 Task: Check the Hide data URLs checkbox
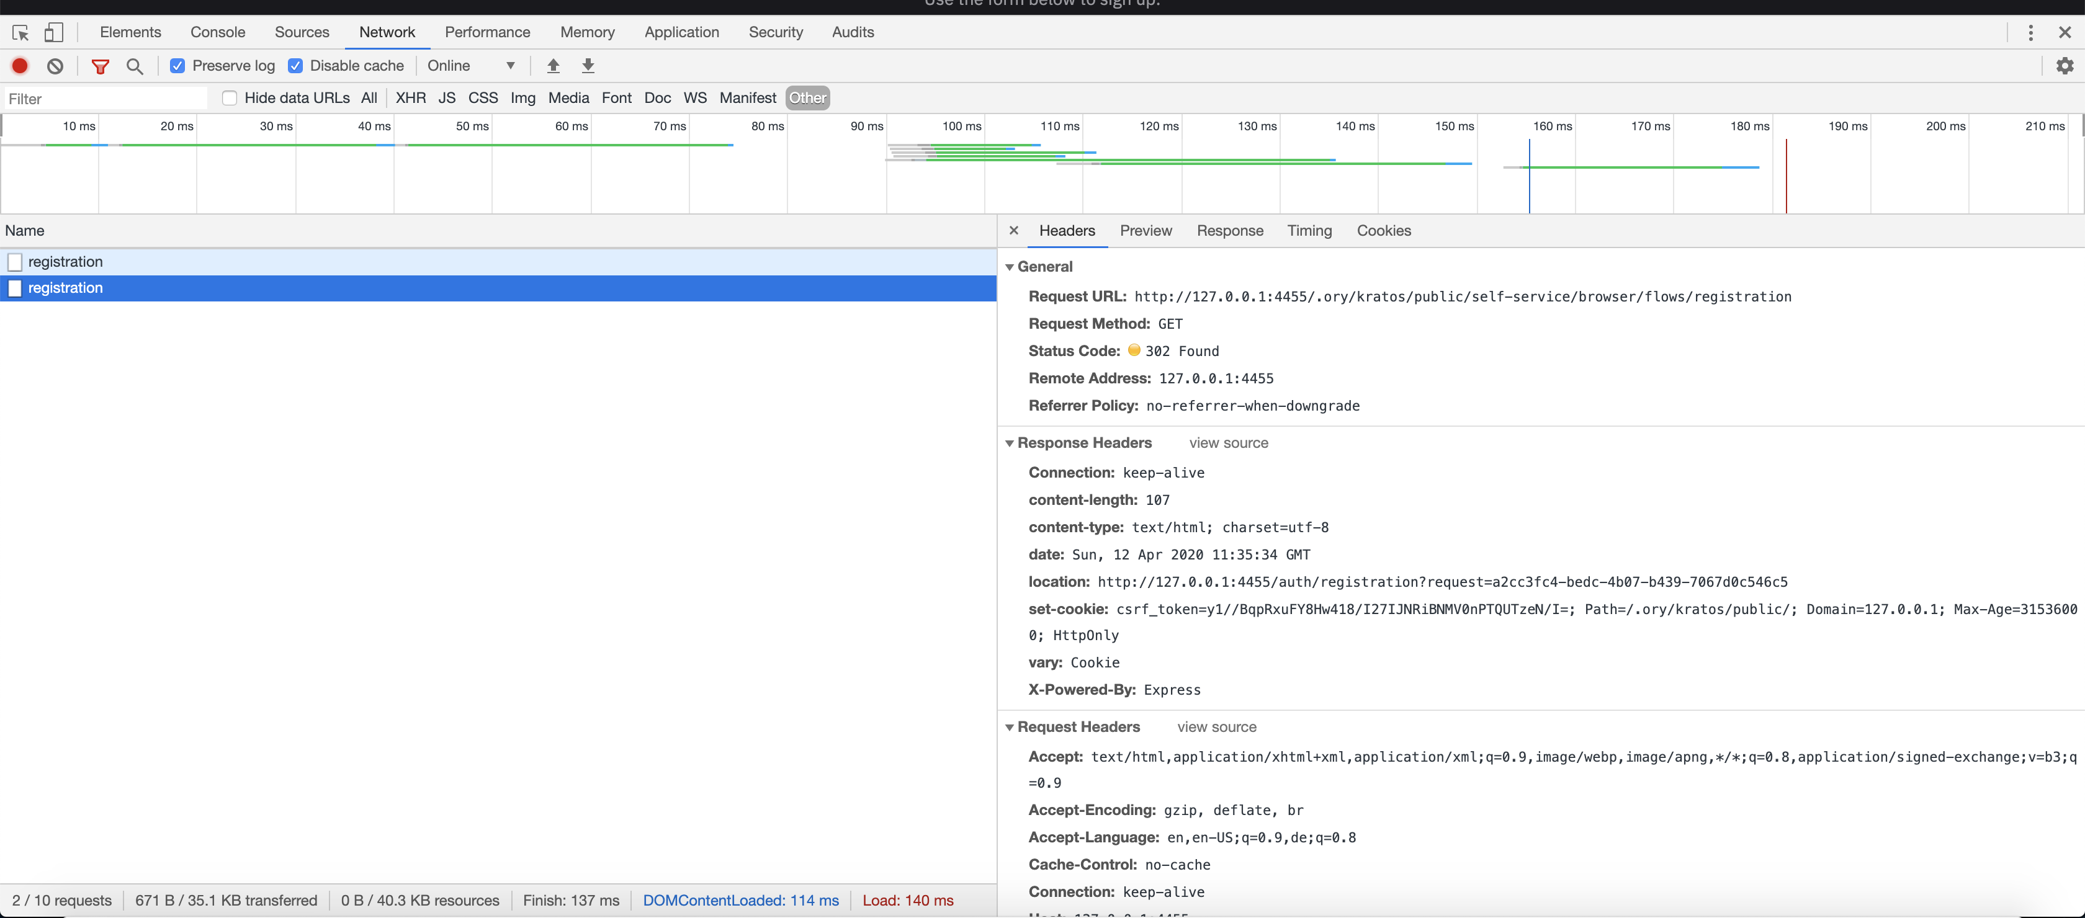229,97
